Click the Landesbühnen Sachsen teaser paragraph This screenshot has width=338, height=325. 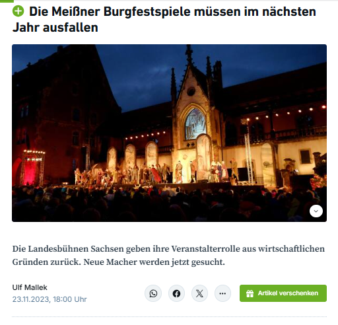[x=168, y=255]
